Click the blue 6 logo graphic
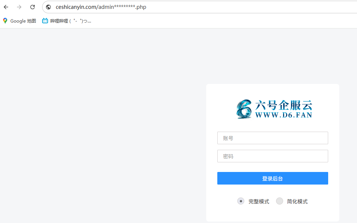 click(x=244, y=109)
